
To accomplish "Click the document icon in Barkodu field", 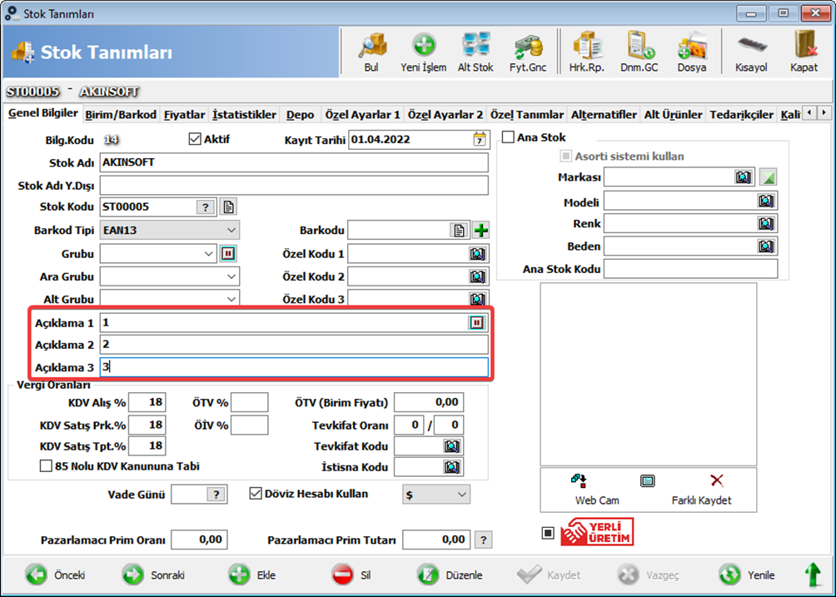I will 459,231.
